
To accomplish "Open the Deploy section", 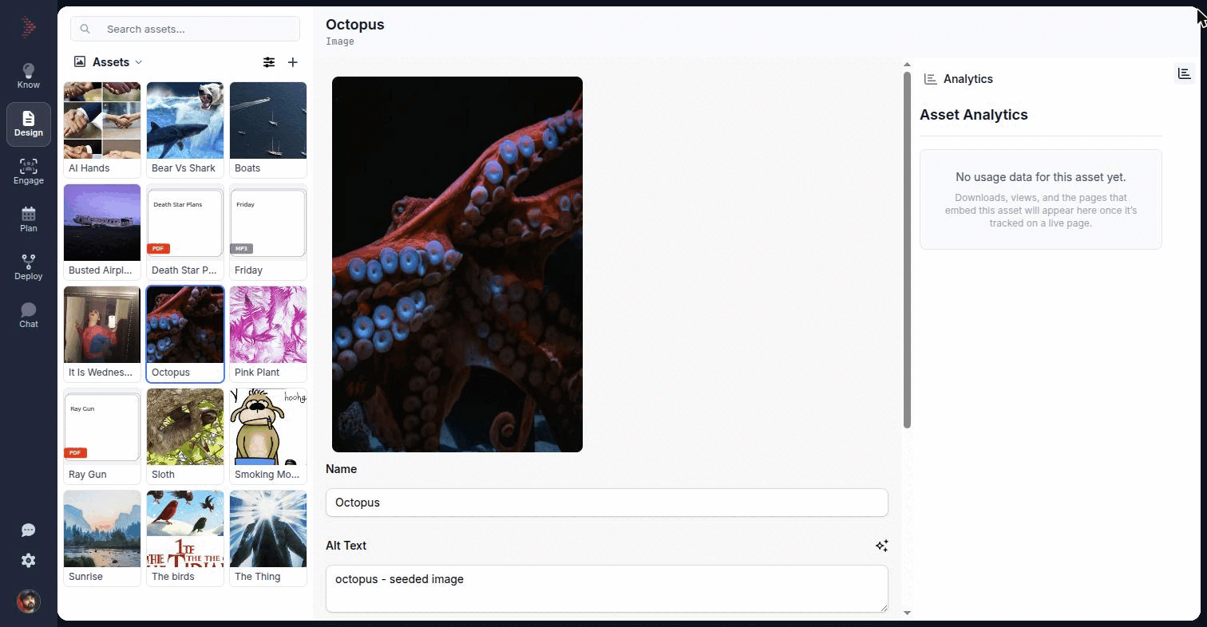I will (x=29, y=267).
